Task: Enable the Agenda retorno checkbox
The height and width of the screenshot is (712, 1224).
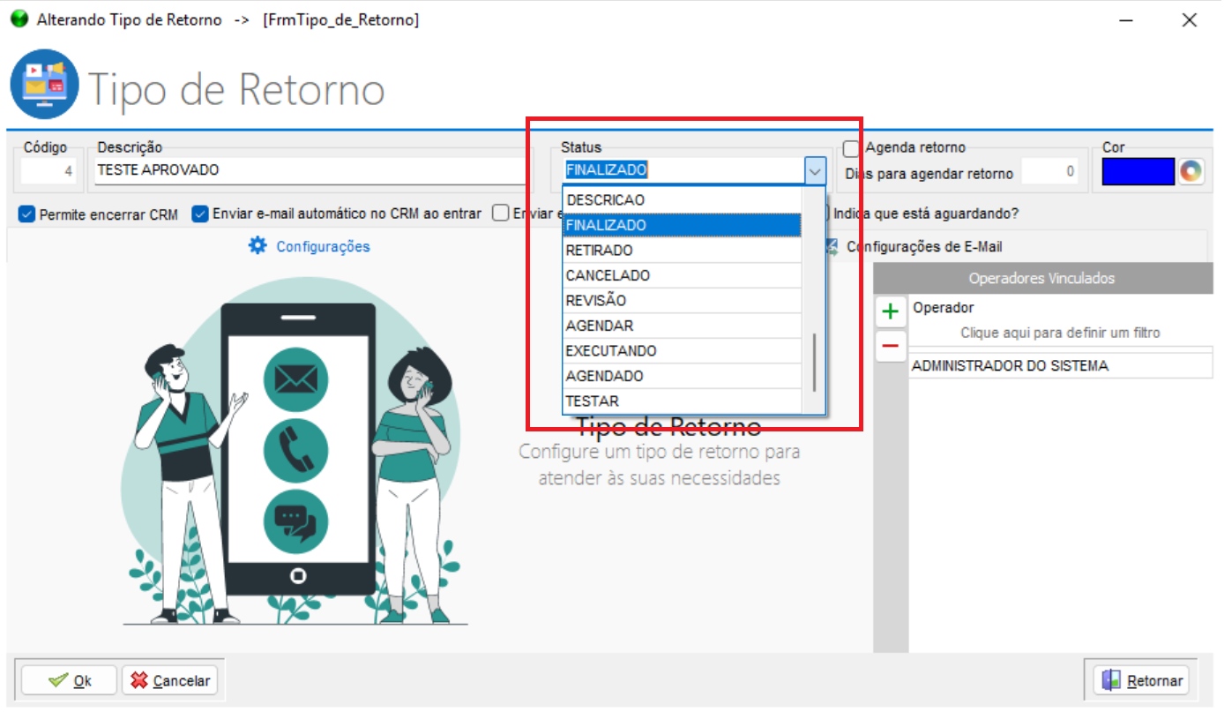Action: [x=852, y=148]
